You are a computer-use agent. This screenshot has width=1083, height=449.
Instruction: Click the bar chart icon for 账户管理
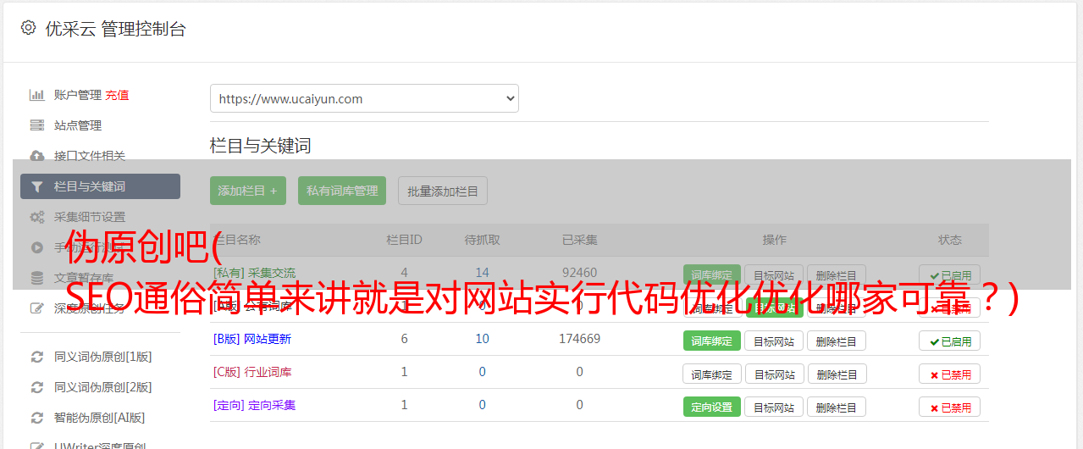pos(37,95)
